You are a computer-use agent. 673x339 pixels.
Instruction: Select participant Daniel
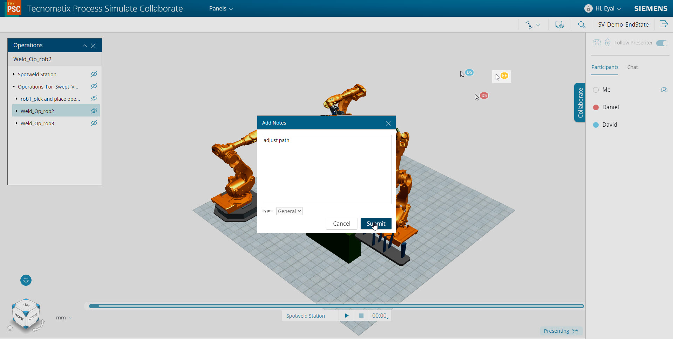pos(610,107)
